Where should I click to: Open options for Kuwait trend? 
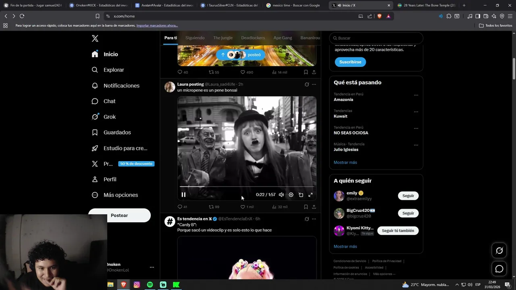(x=416, y=112)
